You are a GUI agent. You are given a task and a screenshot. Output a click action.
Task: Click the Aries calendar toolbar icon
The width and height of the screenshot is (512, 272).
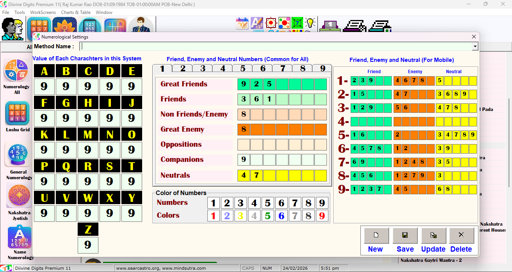(242, 23)
